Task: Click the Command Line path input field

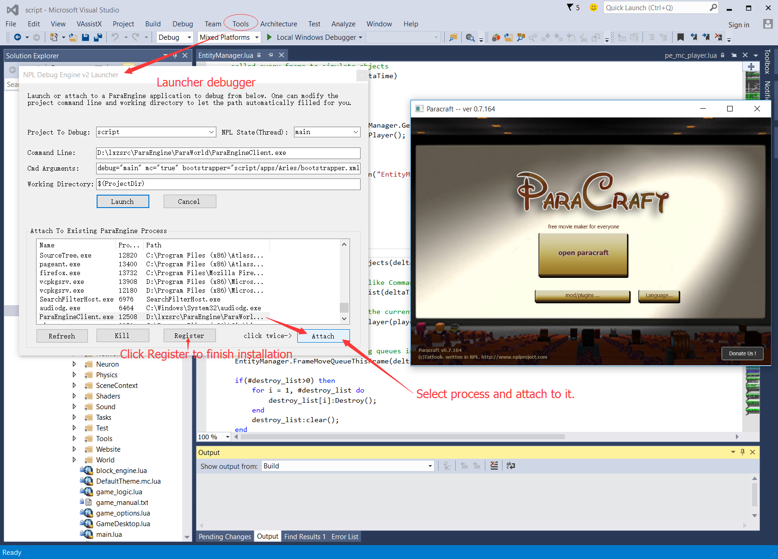Action: (x=228, y=153)
